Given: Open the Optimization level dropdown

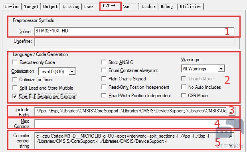Looking at the screenshot, I should 72,72.
